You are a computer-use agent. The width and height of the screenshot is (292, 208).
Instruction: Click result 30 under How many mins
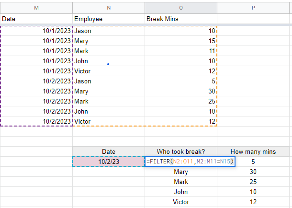pos(253,172)
